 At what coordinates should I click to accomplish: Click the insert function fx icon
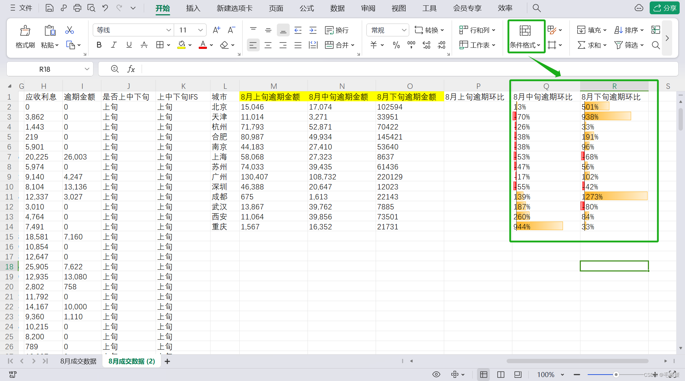tap(131, 69)
